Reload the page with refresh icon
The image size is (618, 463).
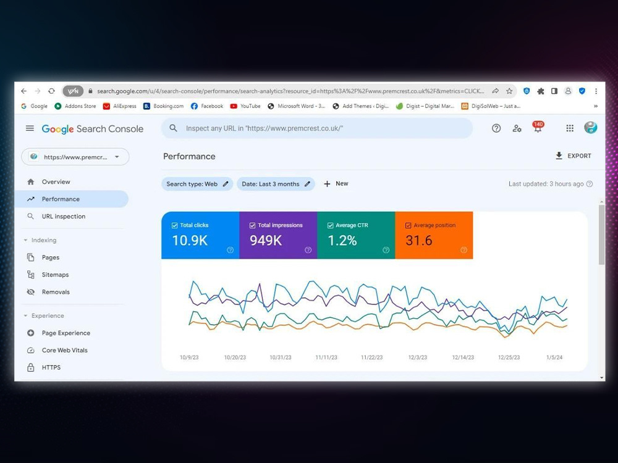click(x=51, y=91)
